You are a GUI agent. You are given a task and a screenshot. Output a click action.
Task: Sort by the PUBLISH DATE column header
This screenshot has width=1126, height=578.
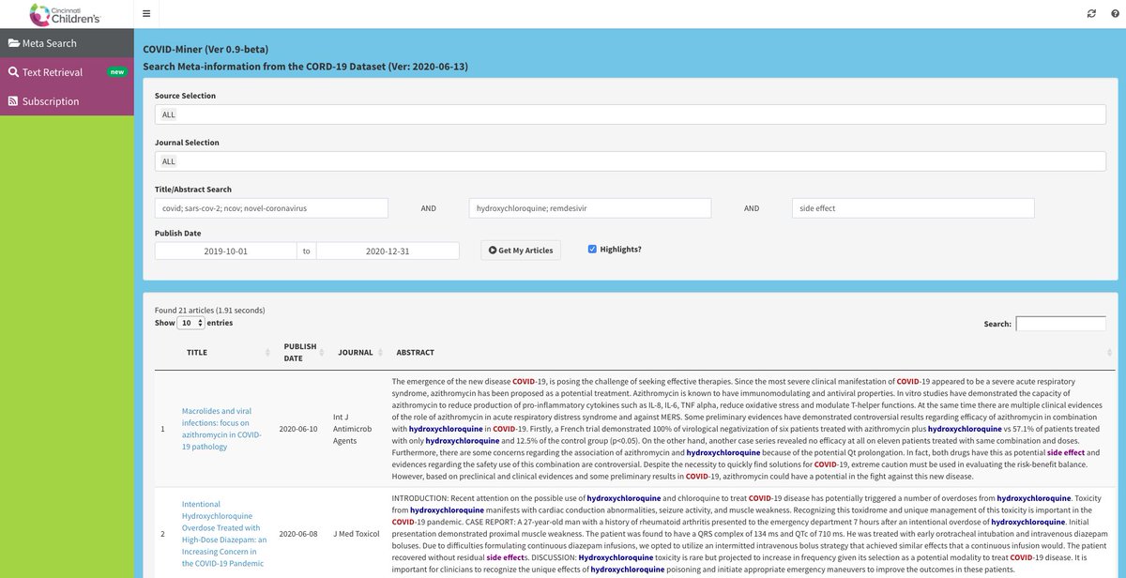(x=302, y=353)
